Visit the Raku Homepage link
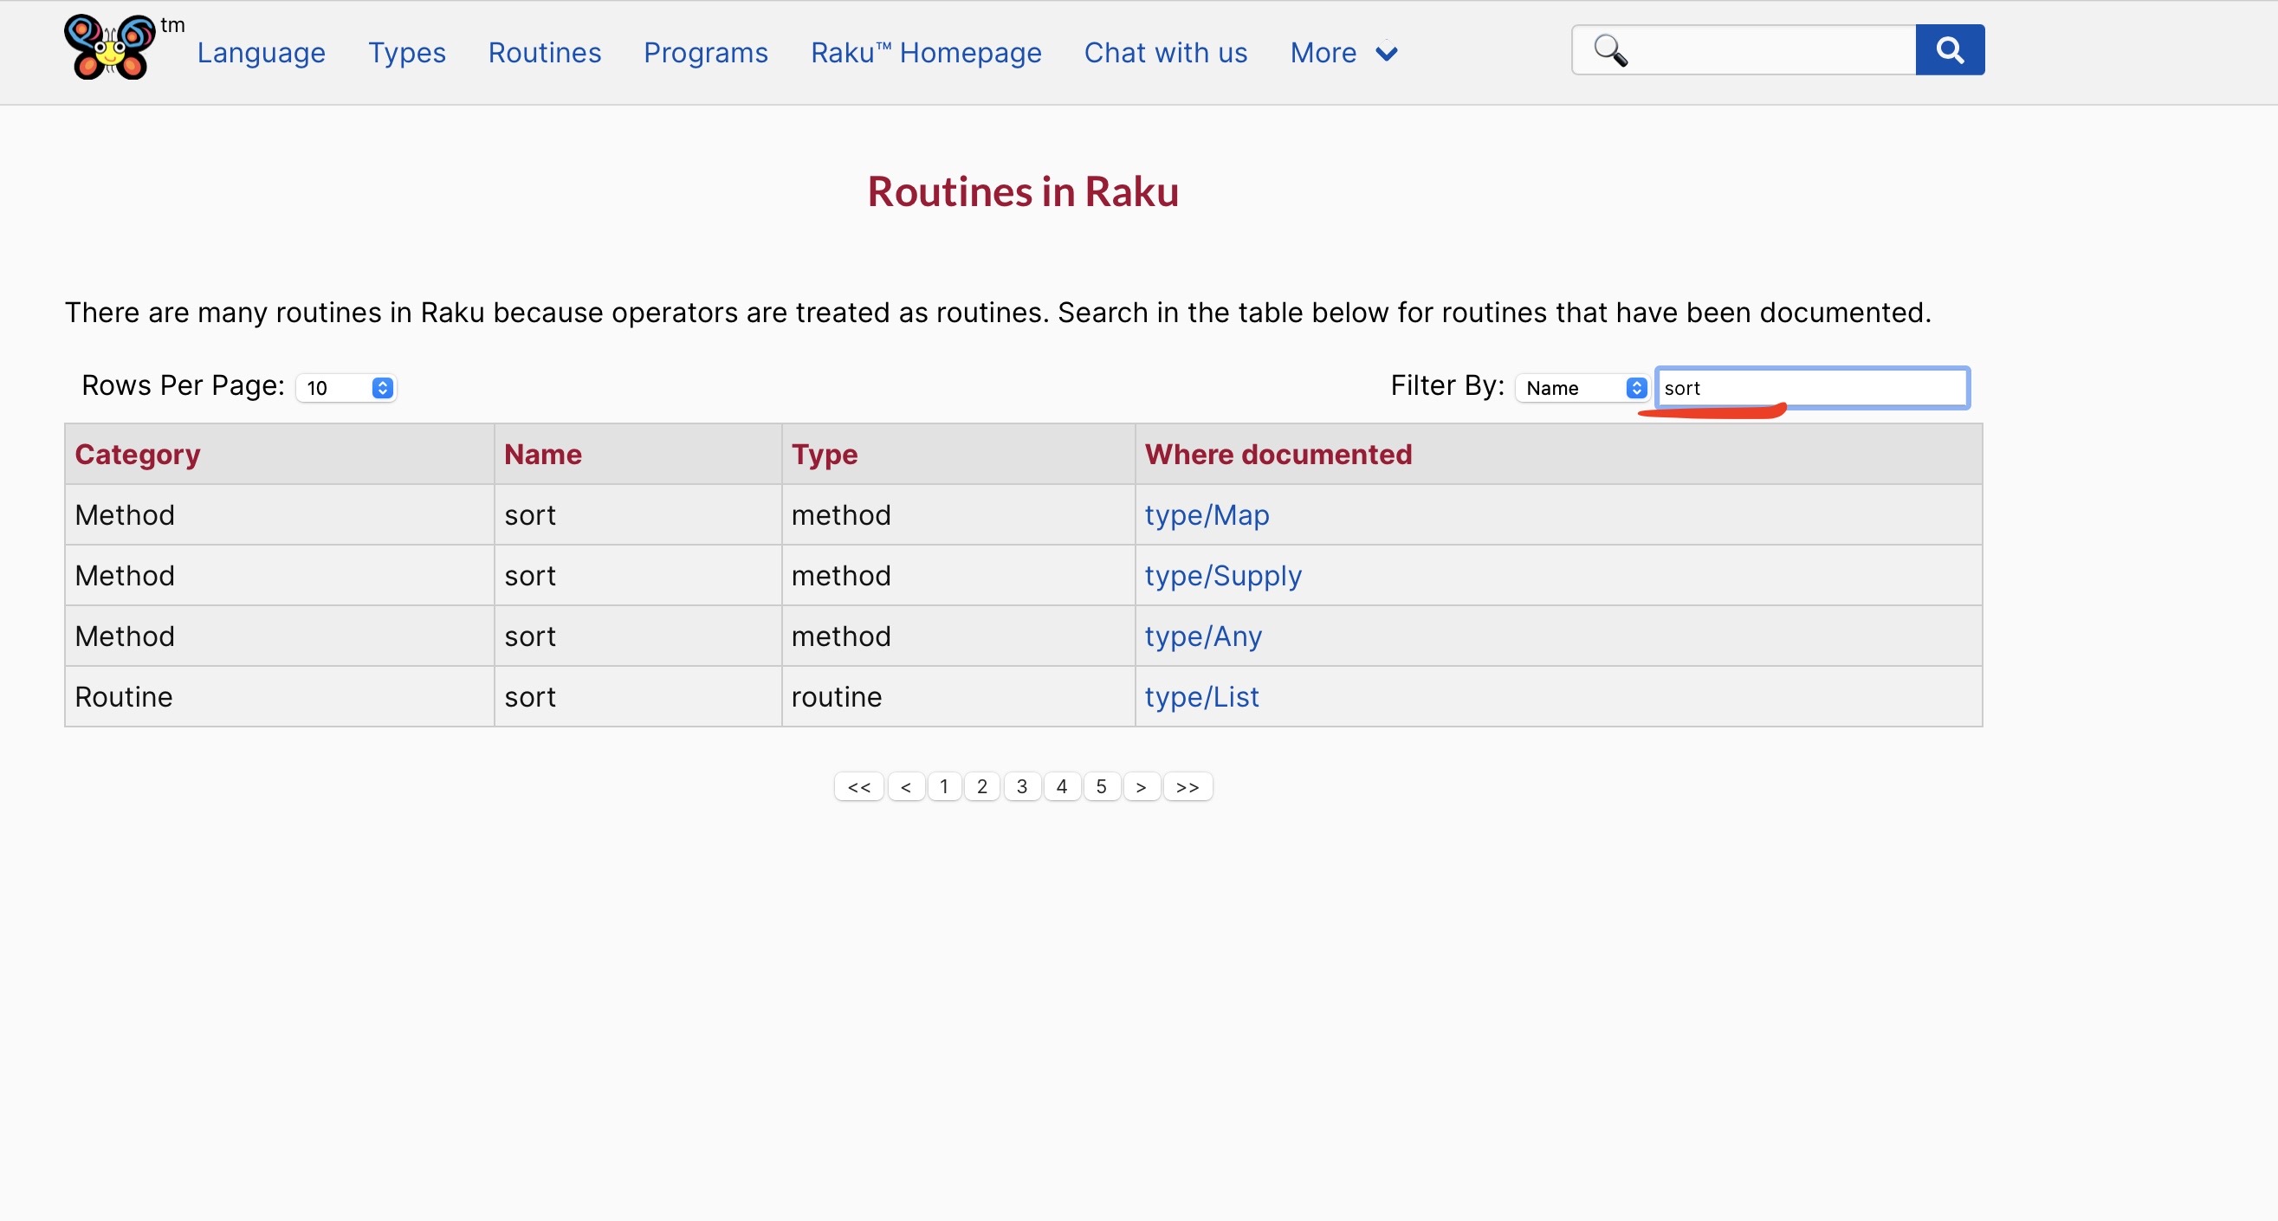Screen dimensions: 2278x1221 [926, 53]
